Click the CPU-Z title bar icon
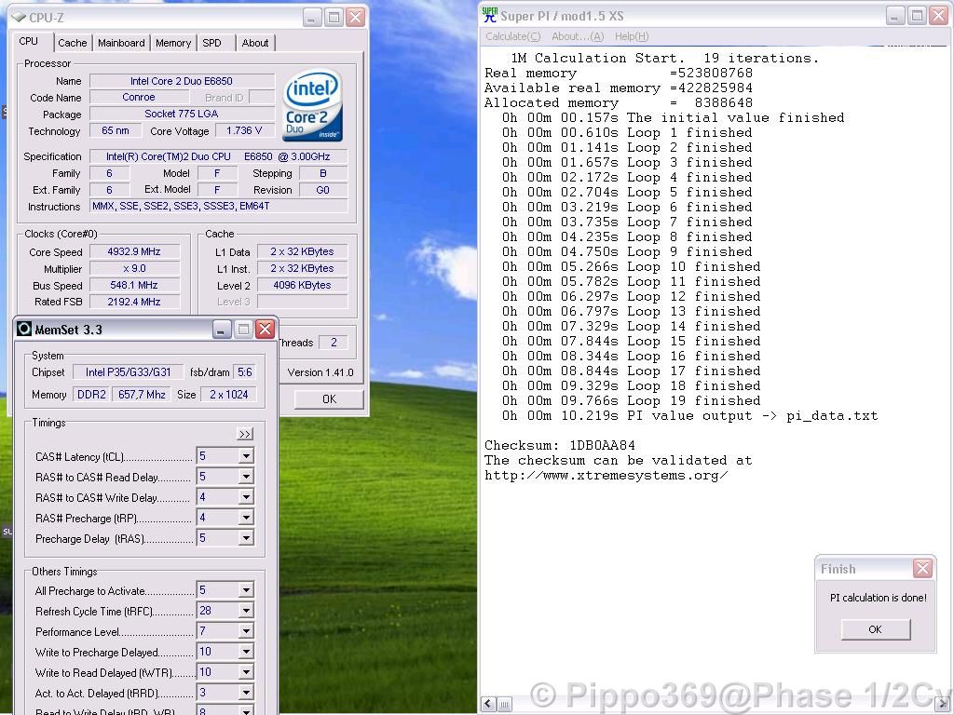 pos(19,17)
